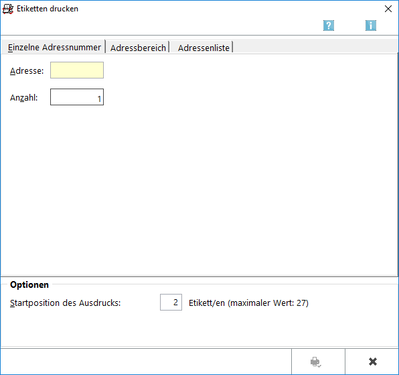This screenshot has height=375, width=399.
Task: Click the empty bottom bar beside printer button
Action: click(146, 362)
